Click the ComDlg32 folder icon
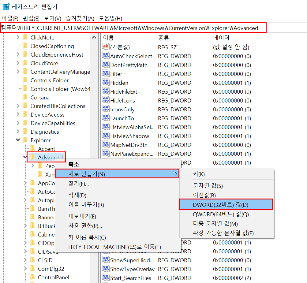 tap(33, 269)
